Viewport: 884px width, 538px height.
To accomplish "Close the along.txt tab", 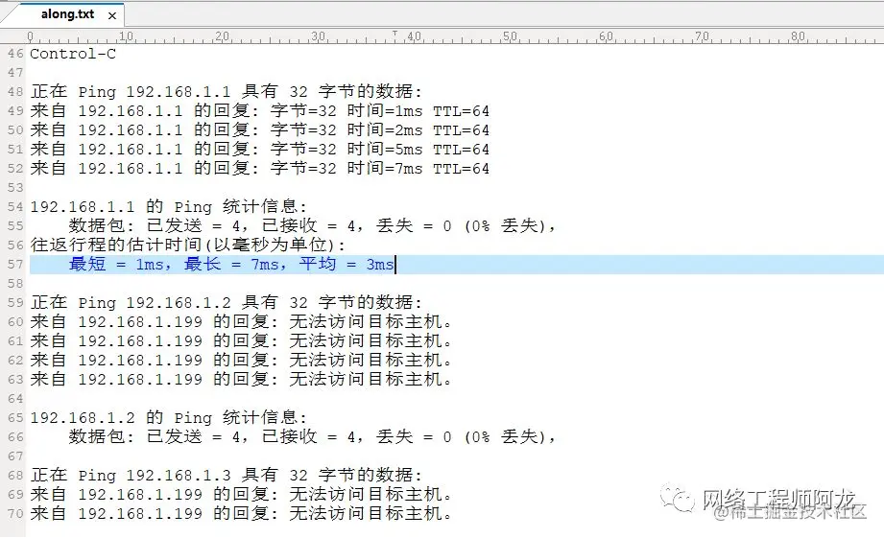I will pos(112,15).
